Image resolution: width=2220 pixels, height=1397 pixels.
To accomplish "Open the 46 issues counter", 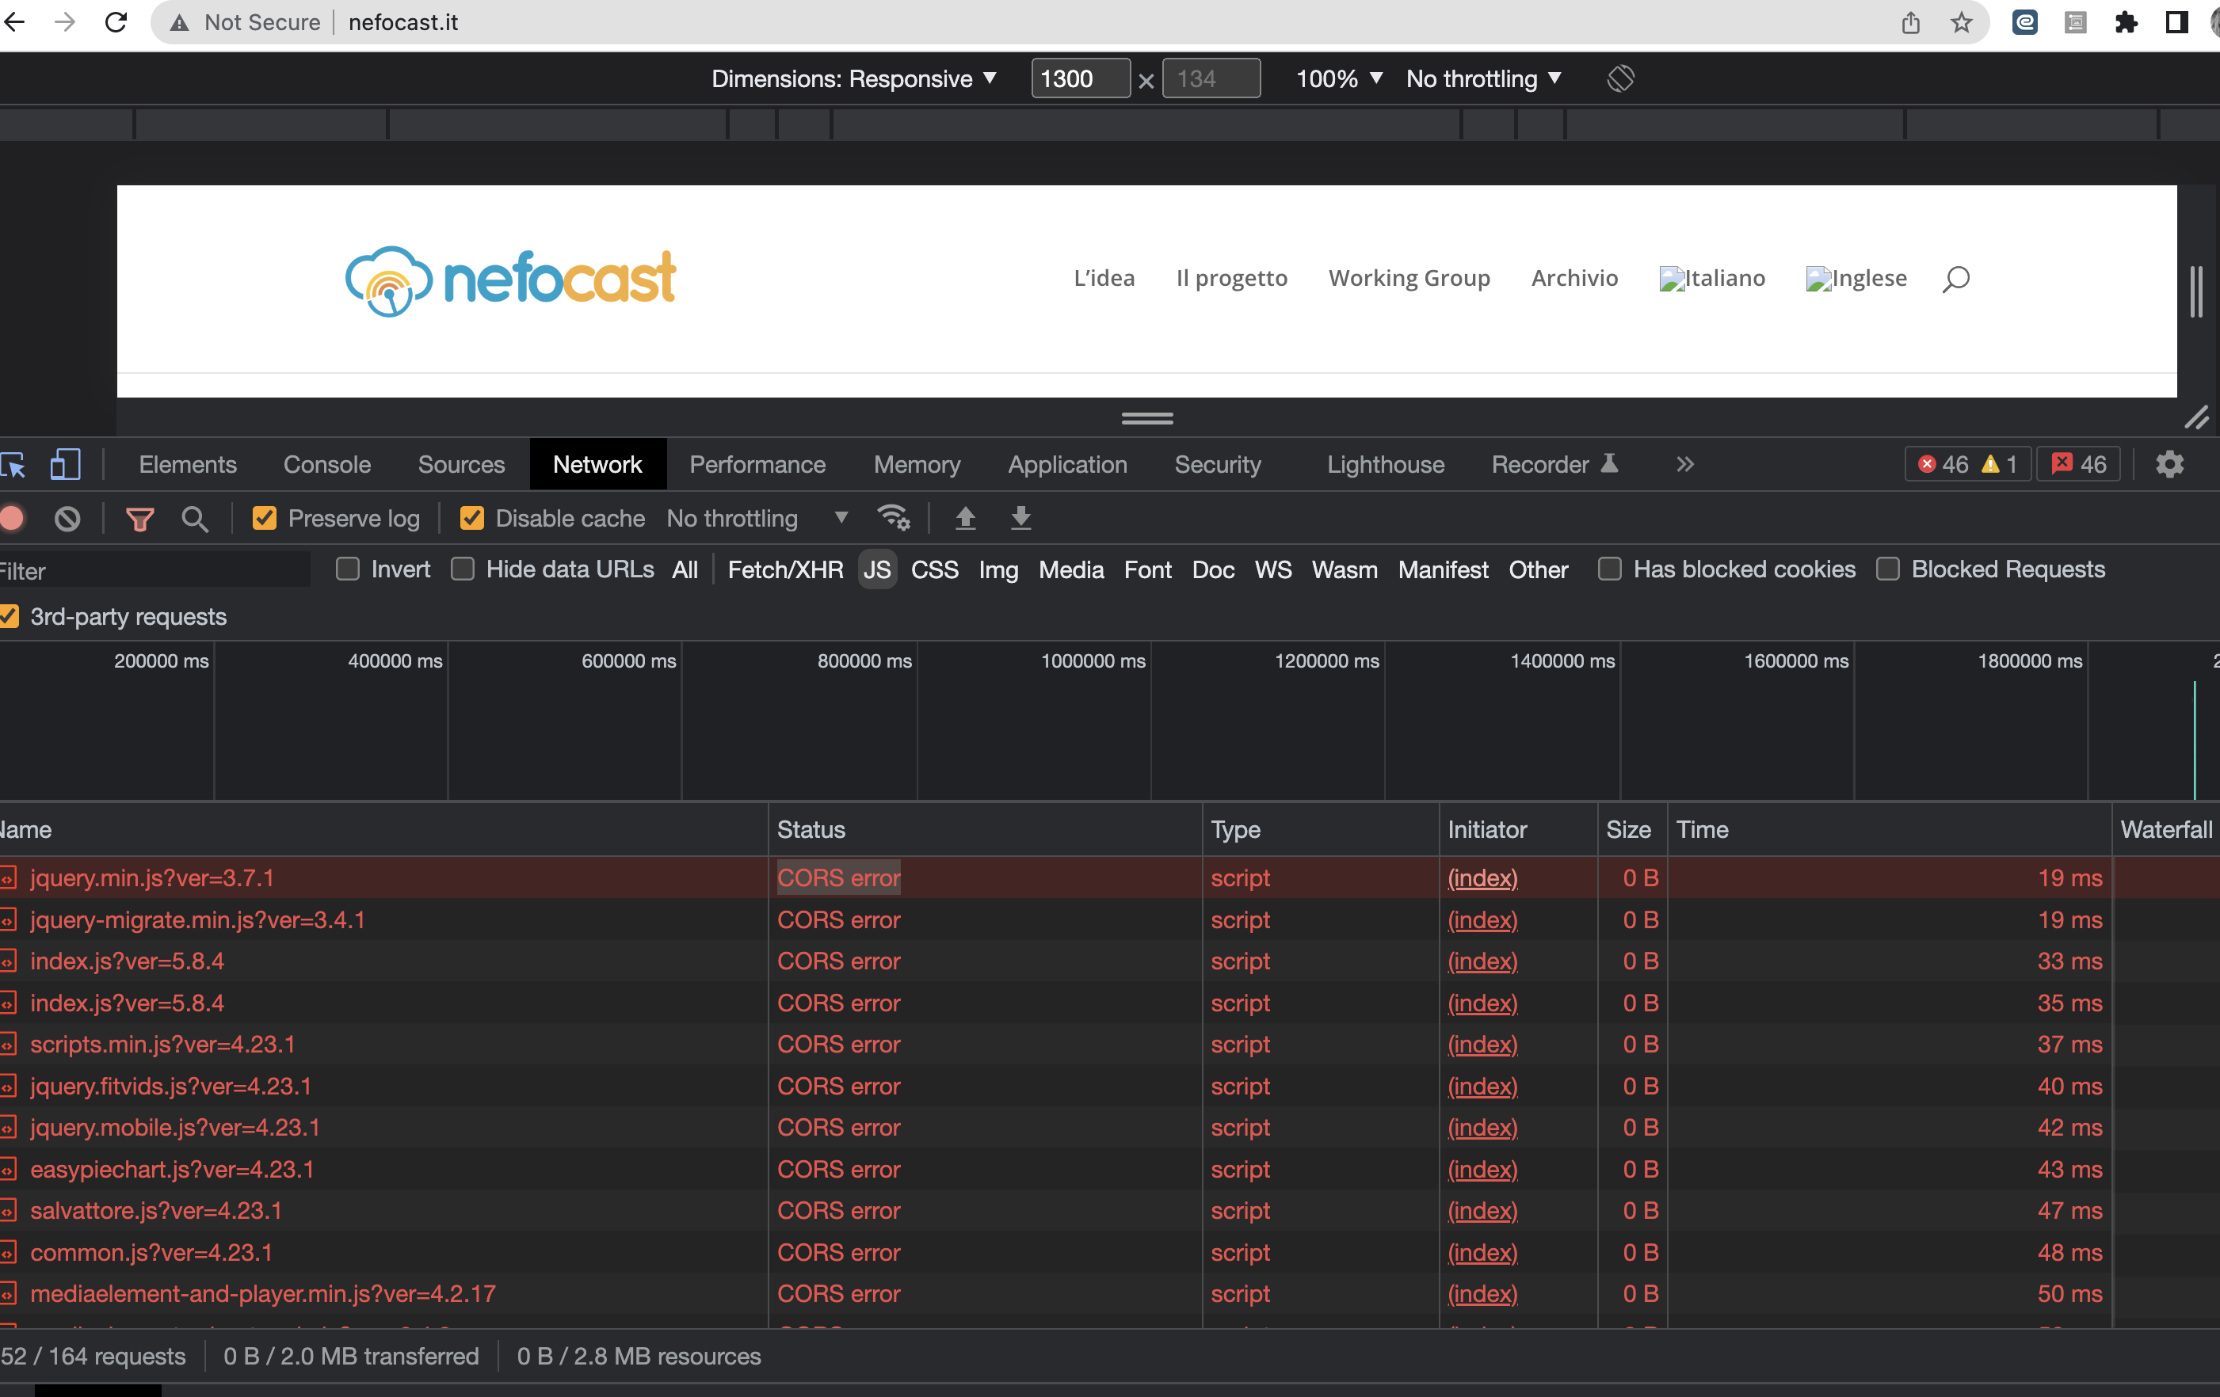I will coord(2078,464).
